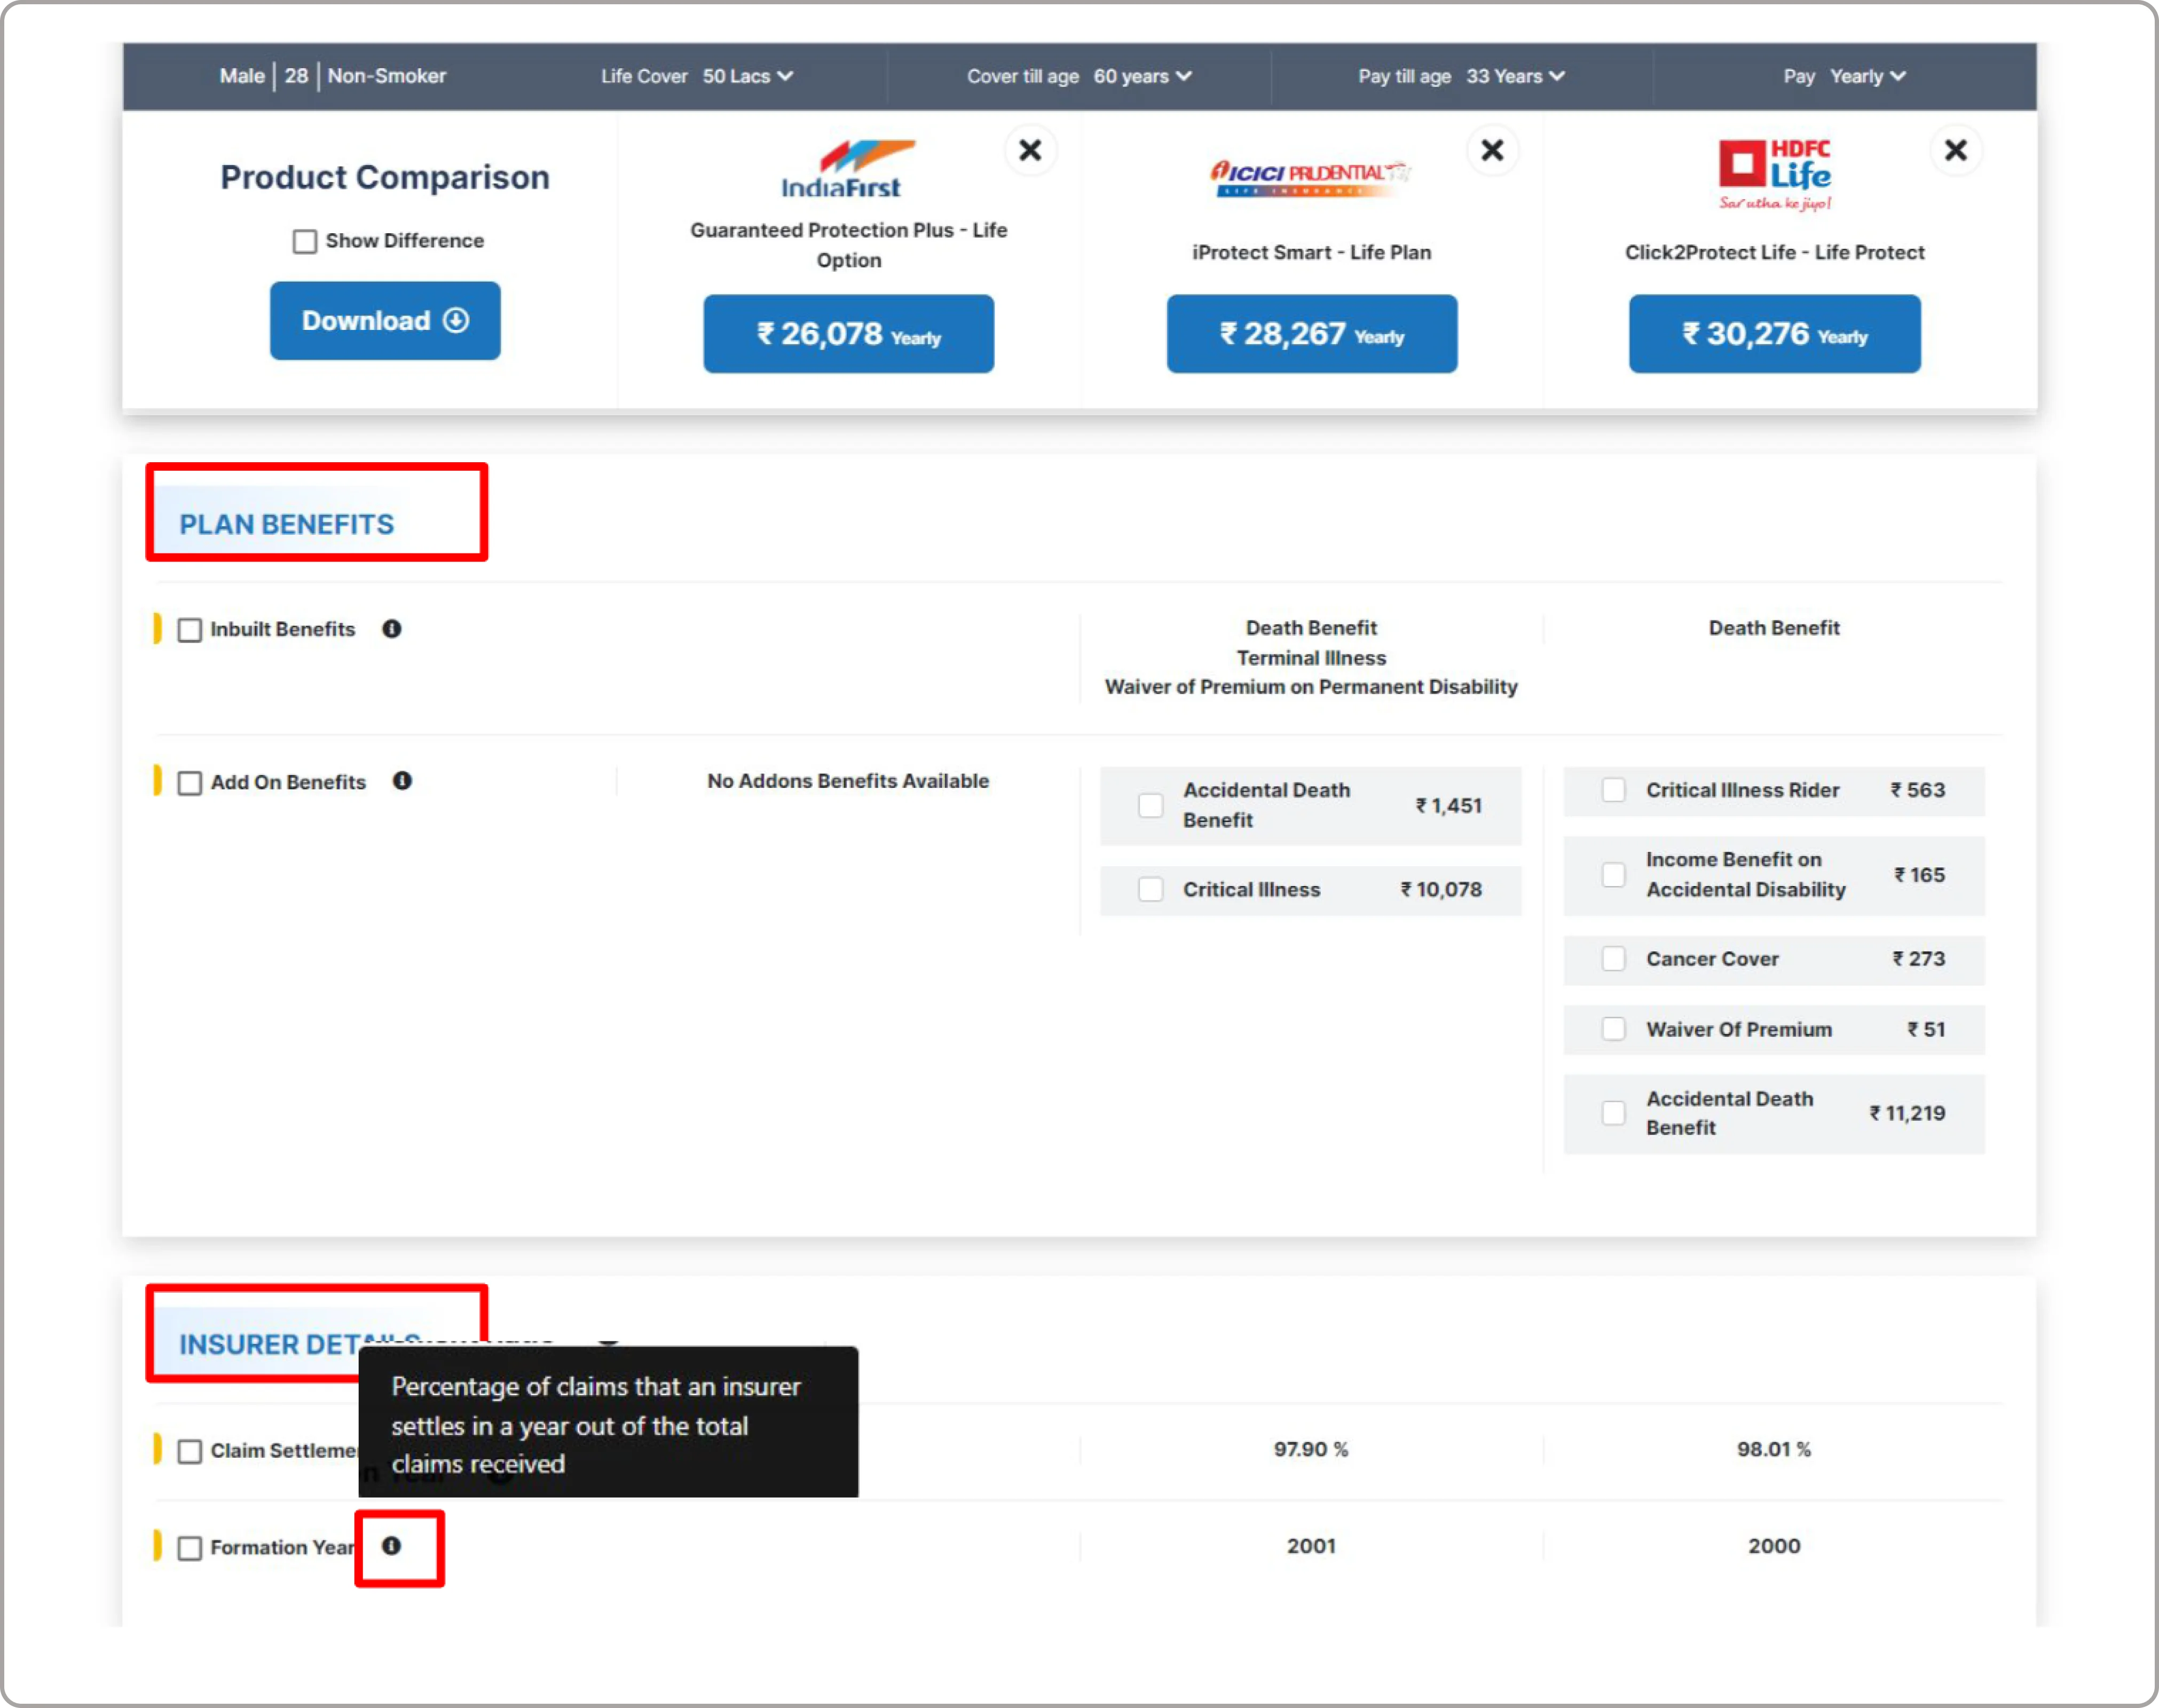Select the Waiver Of Premium ₹51 addon
Viewport: 2159px width, 1708px height.
point(1613,1029)
